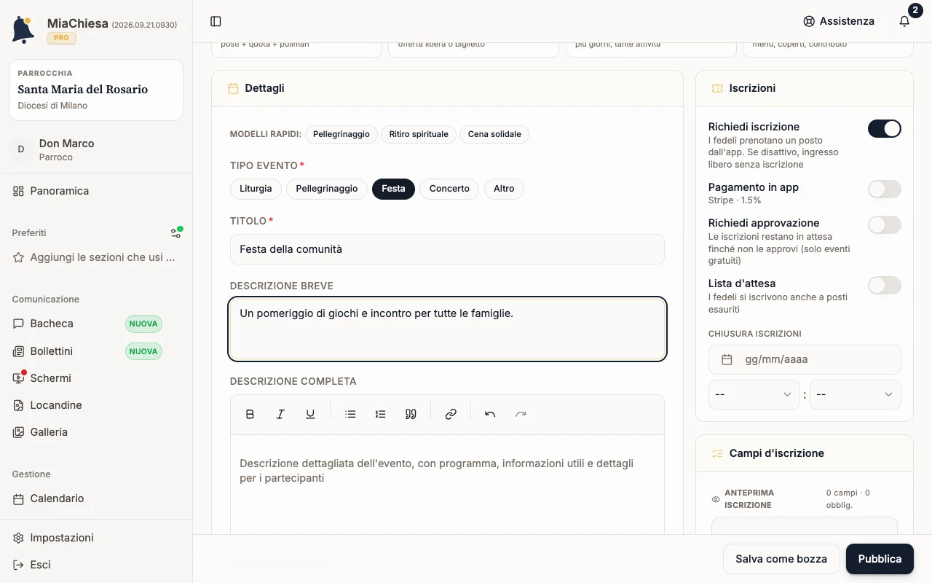The height and width of the screenshot is (583, 932).
Task: Click the PRO plan badge
Action: pyautogui.click(x=61, y=38)
